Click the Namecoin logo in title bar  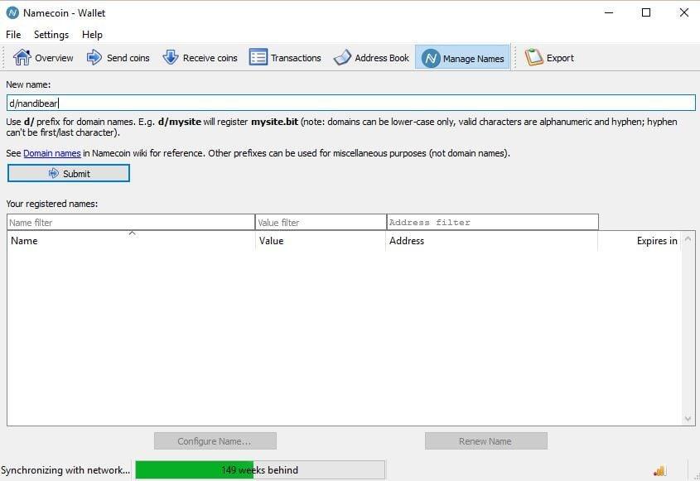pyautogui.click(x=12, y=12)
